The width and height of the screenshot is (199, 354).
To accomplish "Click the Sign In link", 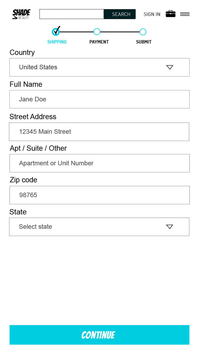I will (152, 14).
